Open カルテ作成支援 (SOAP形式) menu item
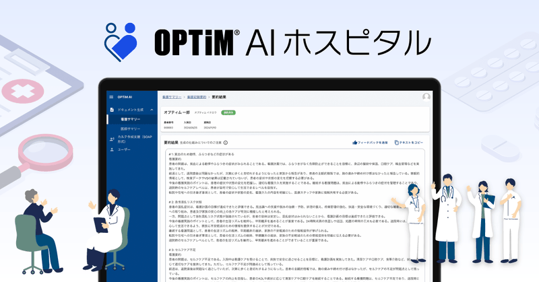Screen dimensions: 539x282 [x=135, y=139]
